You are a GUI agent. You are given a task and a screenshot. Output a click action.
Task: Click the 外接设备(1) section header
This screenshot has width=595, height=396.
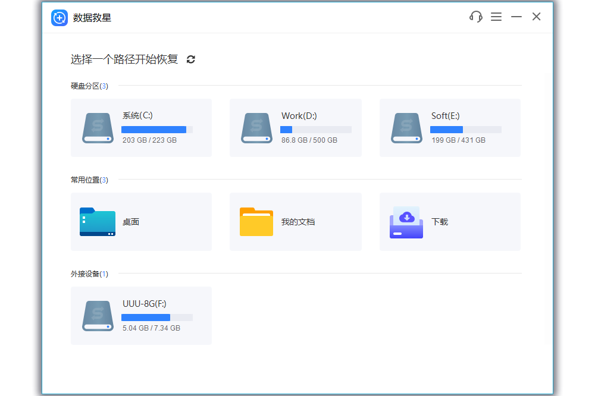tap(89, 274)
